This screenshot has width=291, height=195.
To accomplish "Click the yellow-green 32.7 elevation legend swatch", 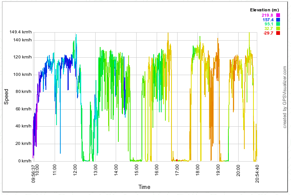I will (278, 29).
